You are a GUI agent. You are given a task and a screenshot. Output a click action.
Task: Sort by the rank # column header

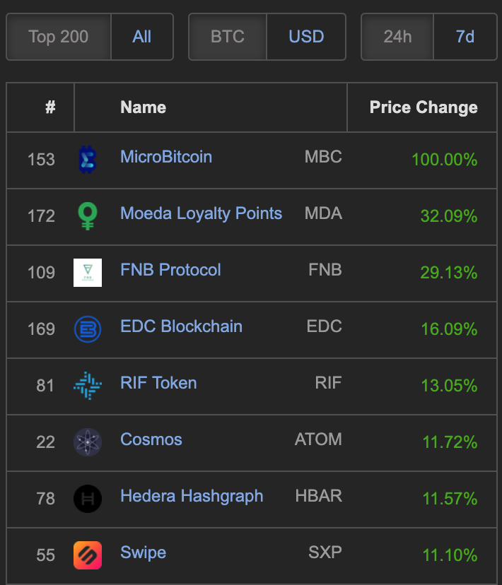[x=50, y=107]
